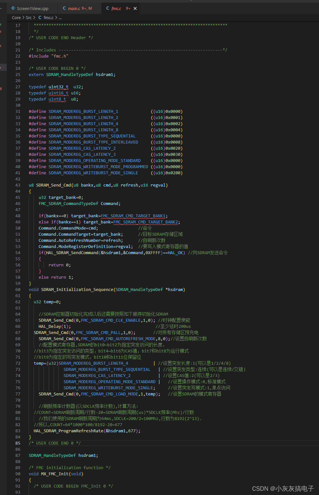Image resolution: width=319 pixels, height=495 pixels.
Task: Expand the breadcrumb ellipsis after fmc.c
Action: (x=60, y=18)
